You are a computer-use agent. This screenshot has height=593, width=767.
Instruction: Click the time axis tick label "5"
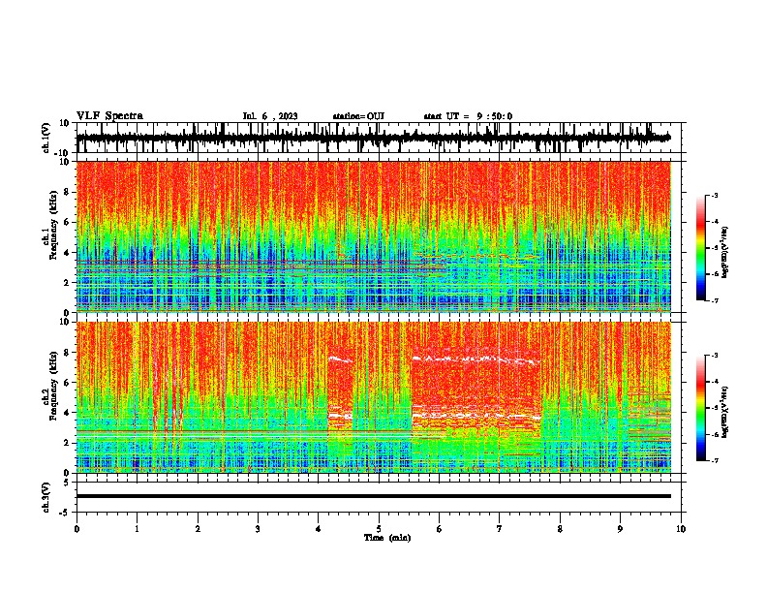click(x=379, y=529)
